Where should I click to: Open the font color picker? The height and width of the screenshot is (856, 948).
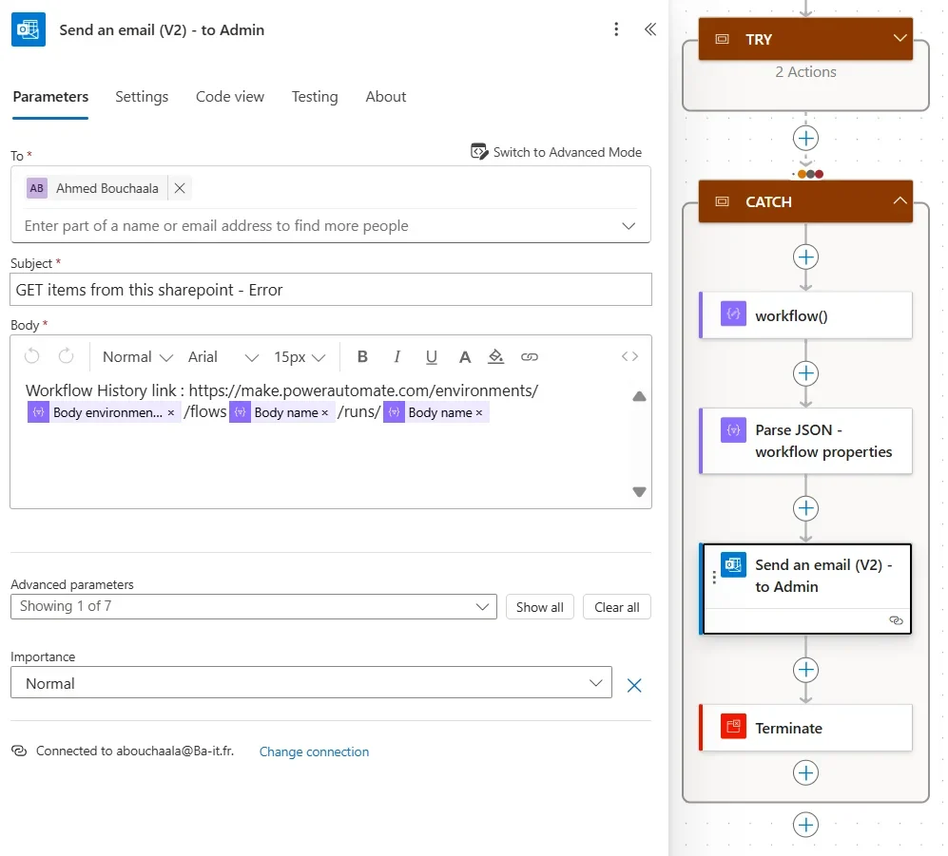click(464, 357)
